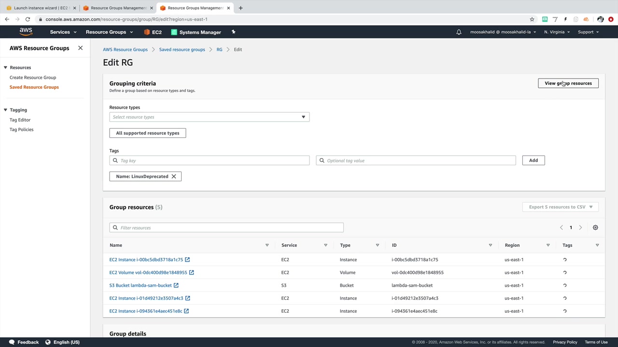Sort table by Region column

point(548,245)
